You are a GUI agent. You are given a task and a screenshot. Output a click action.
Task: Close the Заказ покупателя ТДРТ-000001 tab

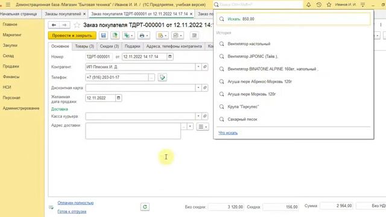(x=191, y=14)
